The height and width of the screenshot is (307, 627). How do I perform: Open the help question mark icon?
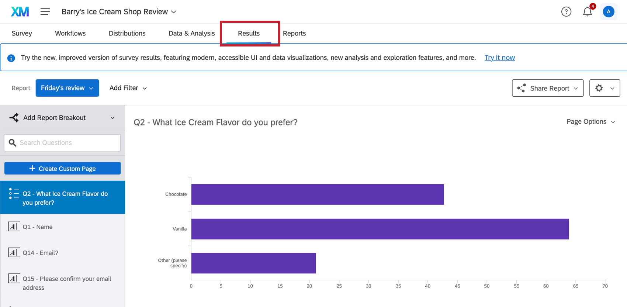point(566,11)
